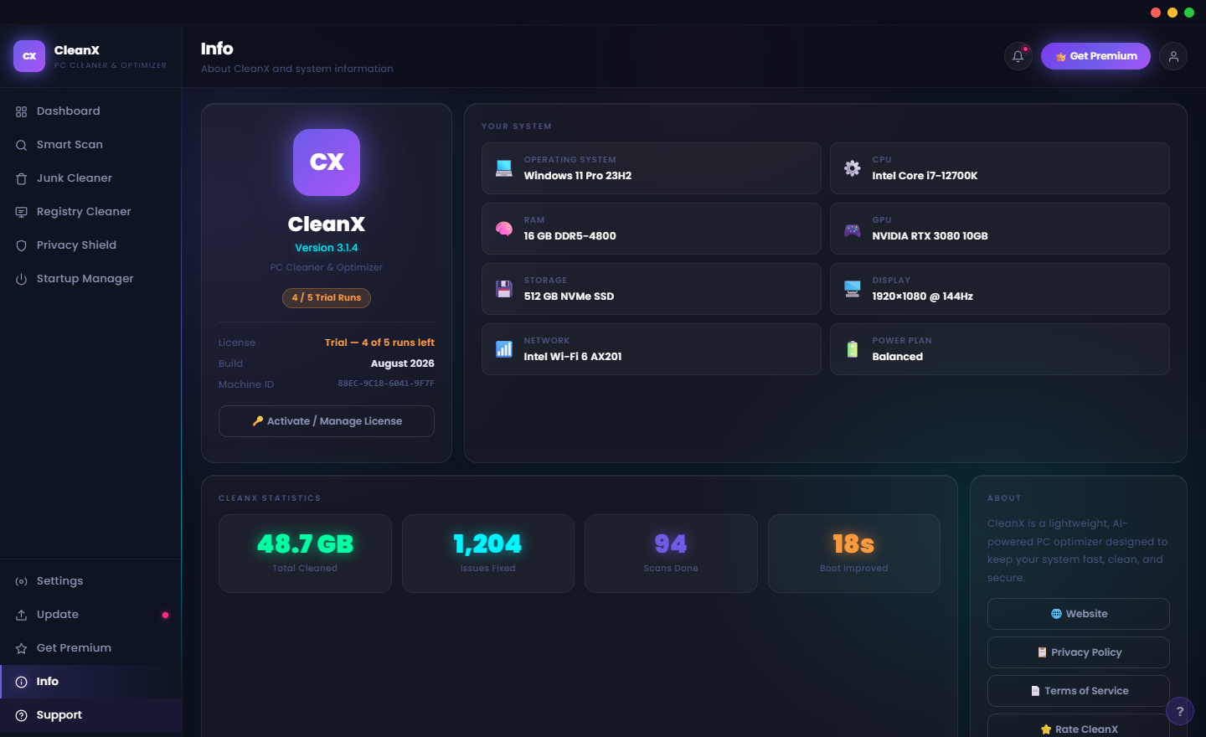Click the CPU gear icon

click(x=853, y=168)
